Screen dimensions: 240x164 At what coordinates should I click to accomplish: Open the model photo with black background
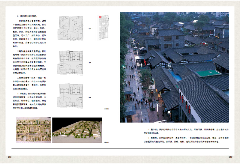tap(77, 130)
